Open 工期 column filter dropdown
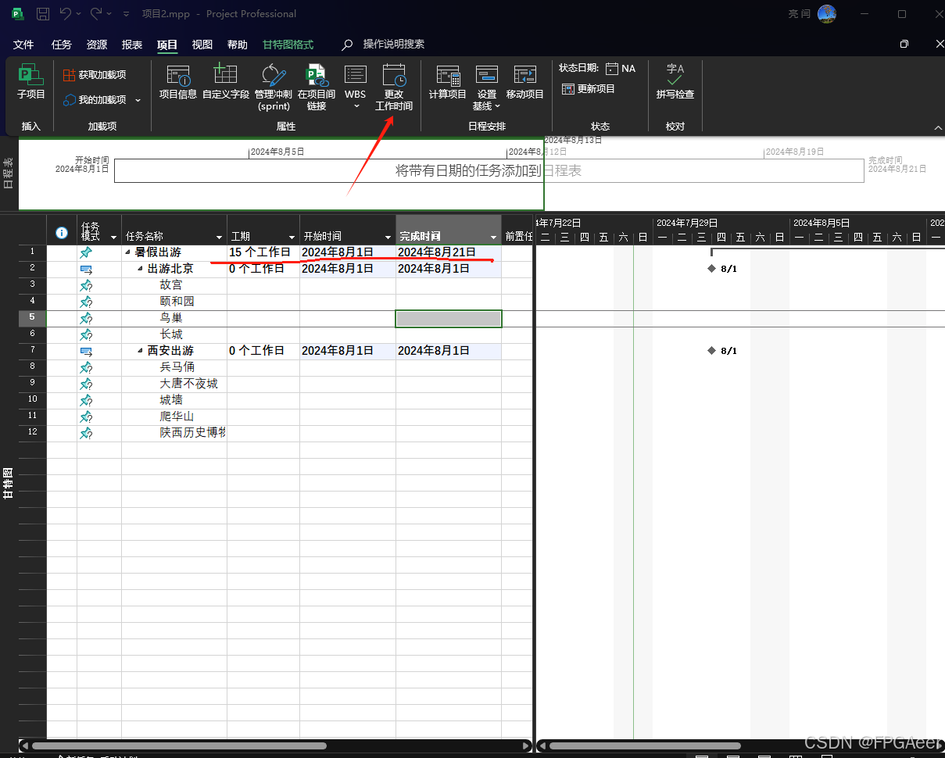Viewport: 945px width, 758px height. point(292,237)
